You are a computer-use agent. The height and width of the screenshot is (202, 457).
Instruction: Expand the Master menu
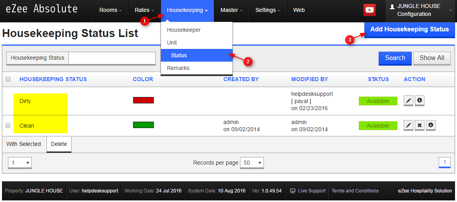231,10
